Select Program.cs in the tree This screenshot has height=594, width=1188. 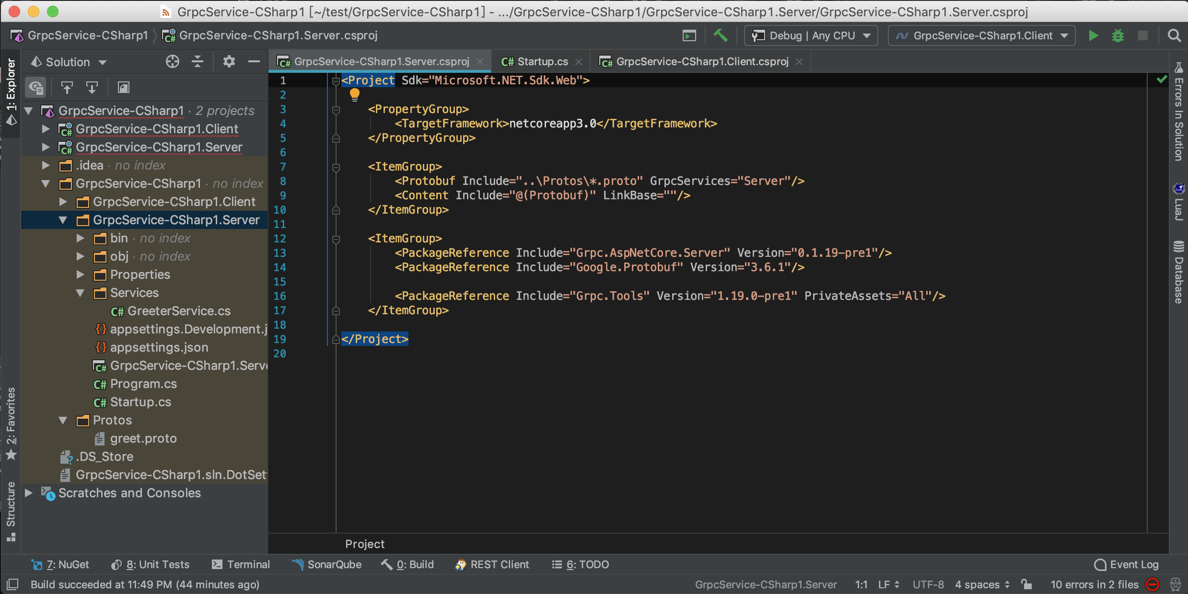[x=135, y=384]
